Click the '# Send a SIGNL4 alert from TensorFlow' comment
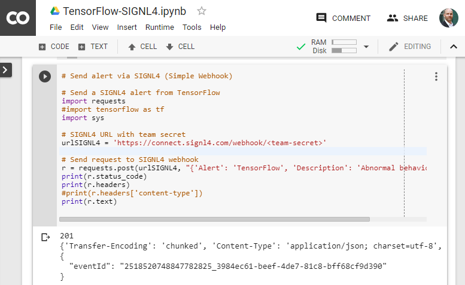The image size is (465, 285). 141,93
